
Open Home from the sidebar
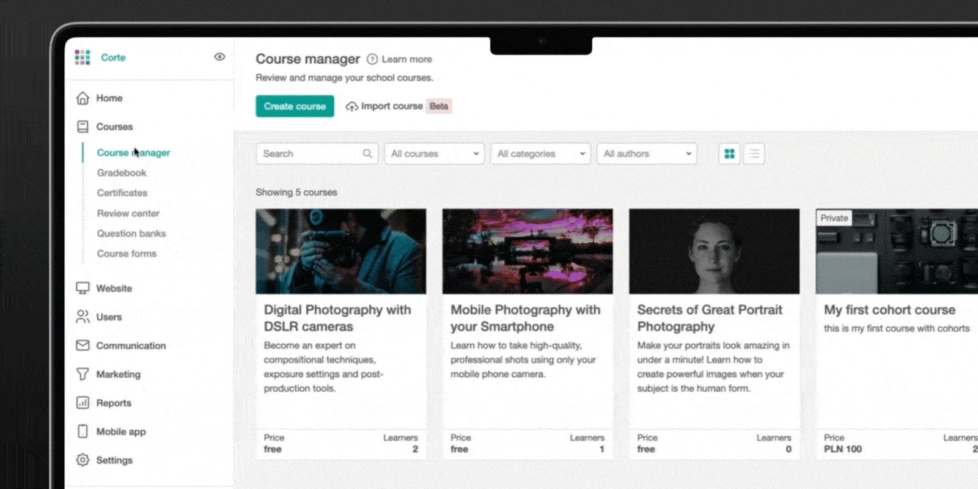[109, 98]
